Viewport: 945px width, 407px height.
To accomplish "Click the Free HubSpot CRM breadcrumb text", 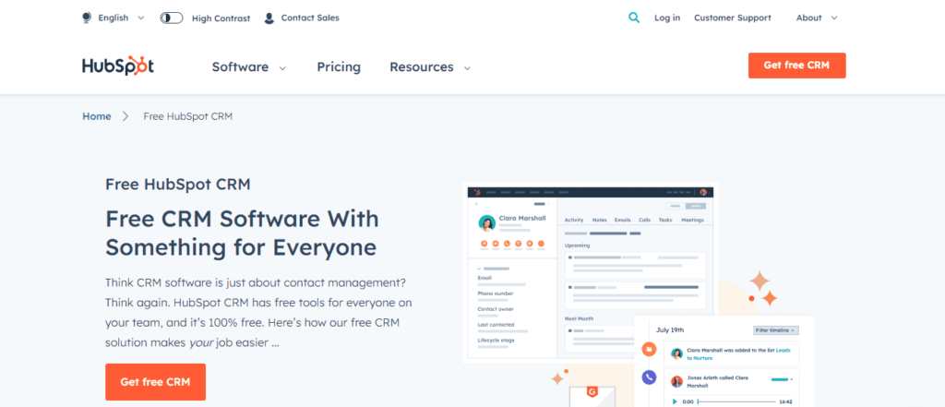I will (188, 116).
